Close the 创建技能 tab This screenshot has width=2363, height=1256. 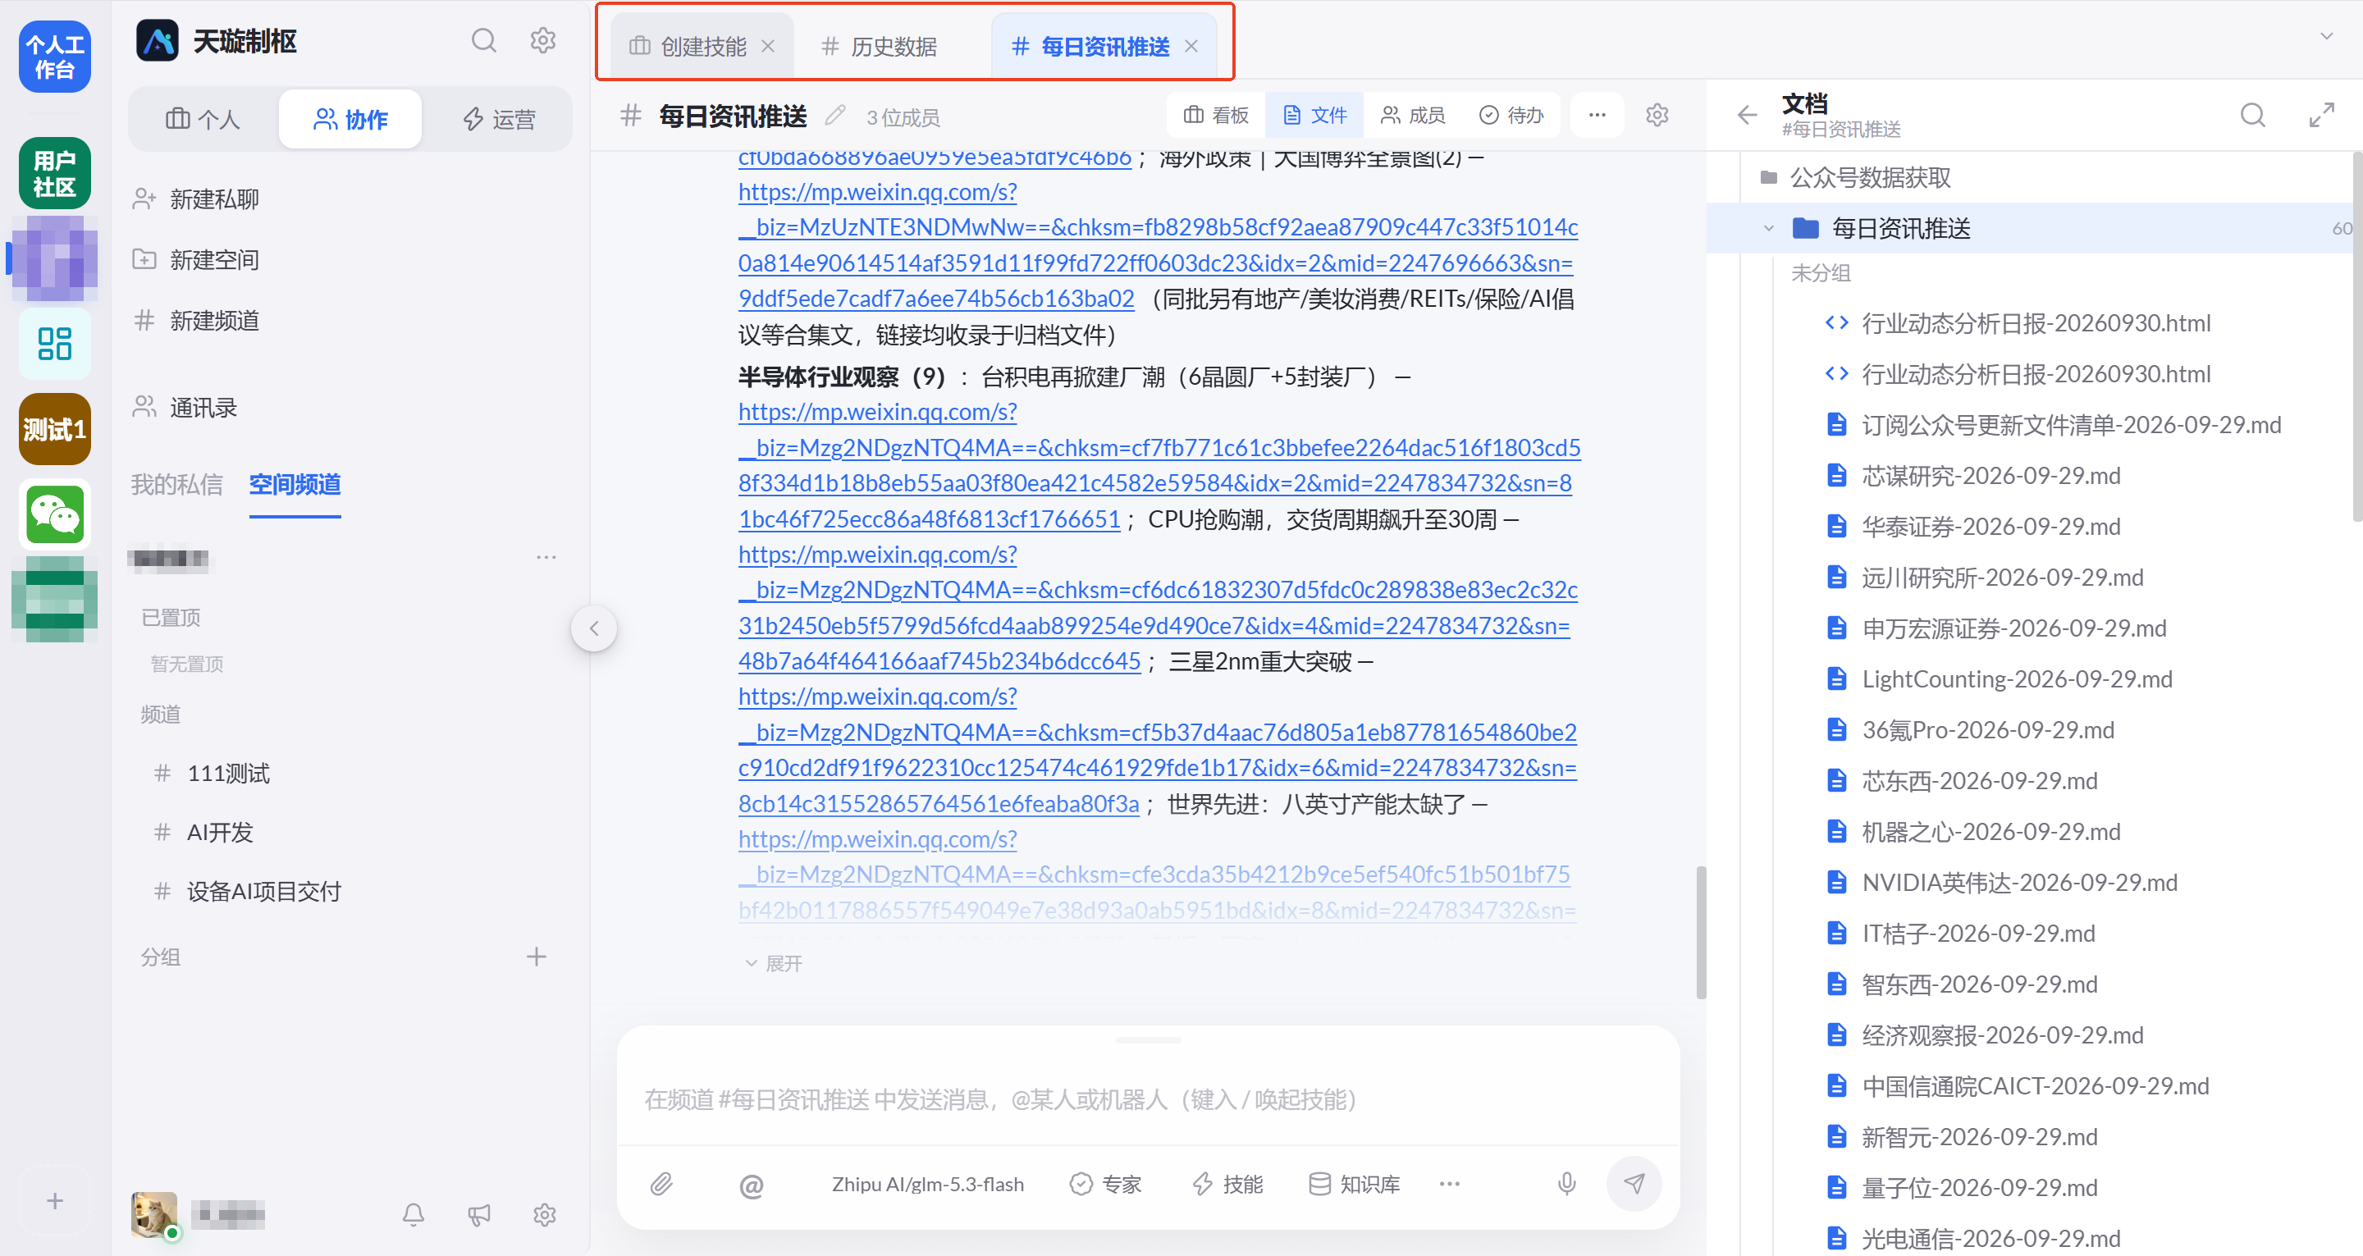click(x=769, y=46)
